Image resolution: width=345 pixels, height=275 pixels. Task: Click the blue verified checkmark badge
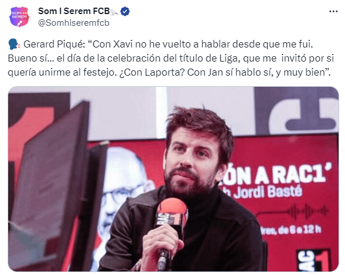point(125,12)
